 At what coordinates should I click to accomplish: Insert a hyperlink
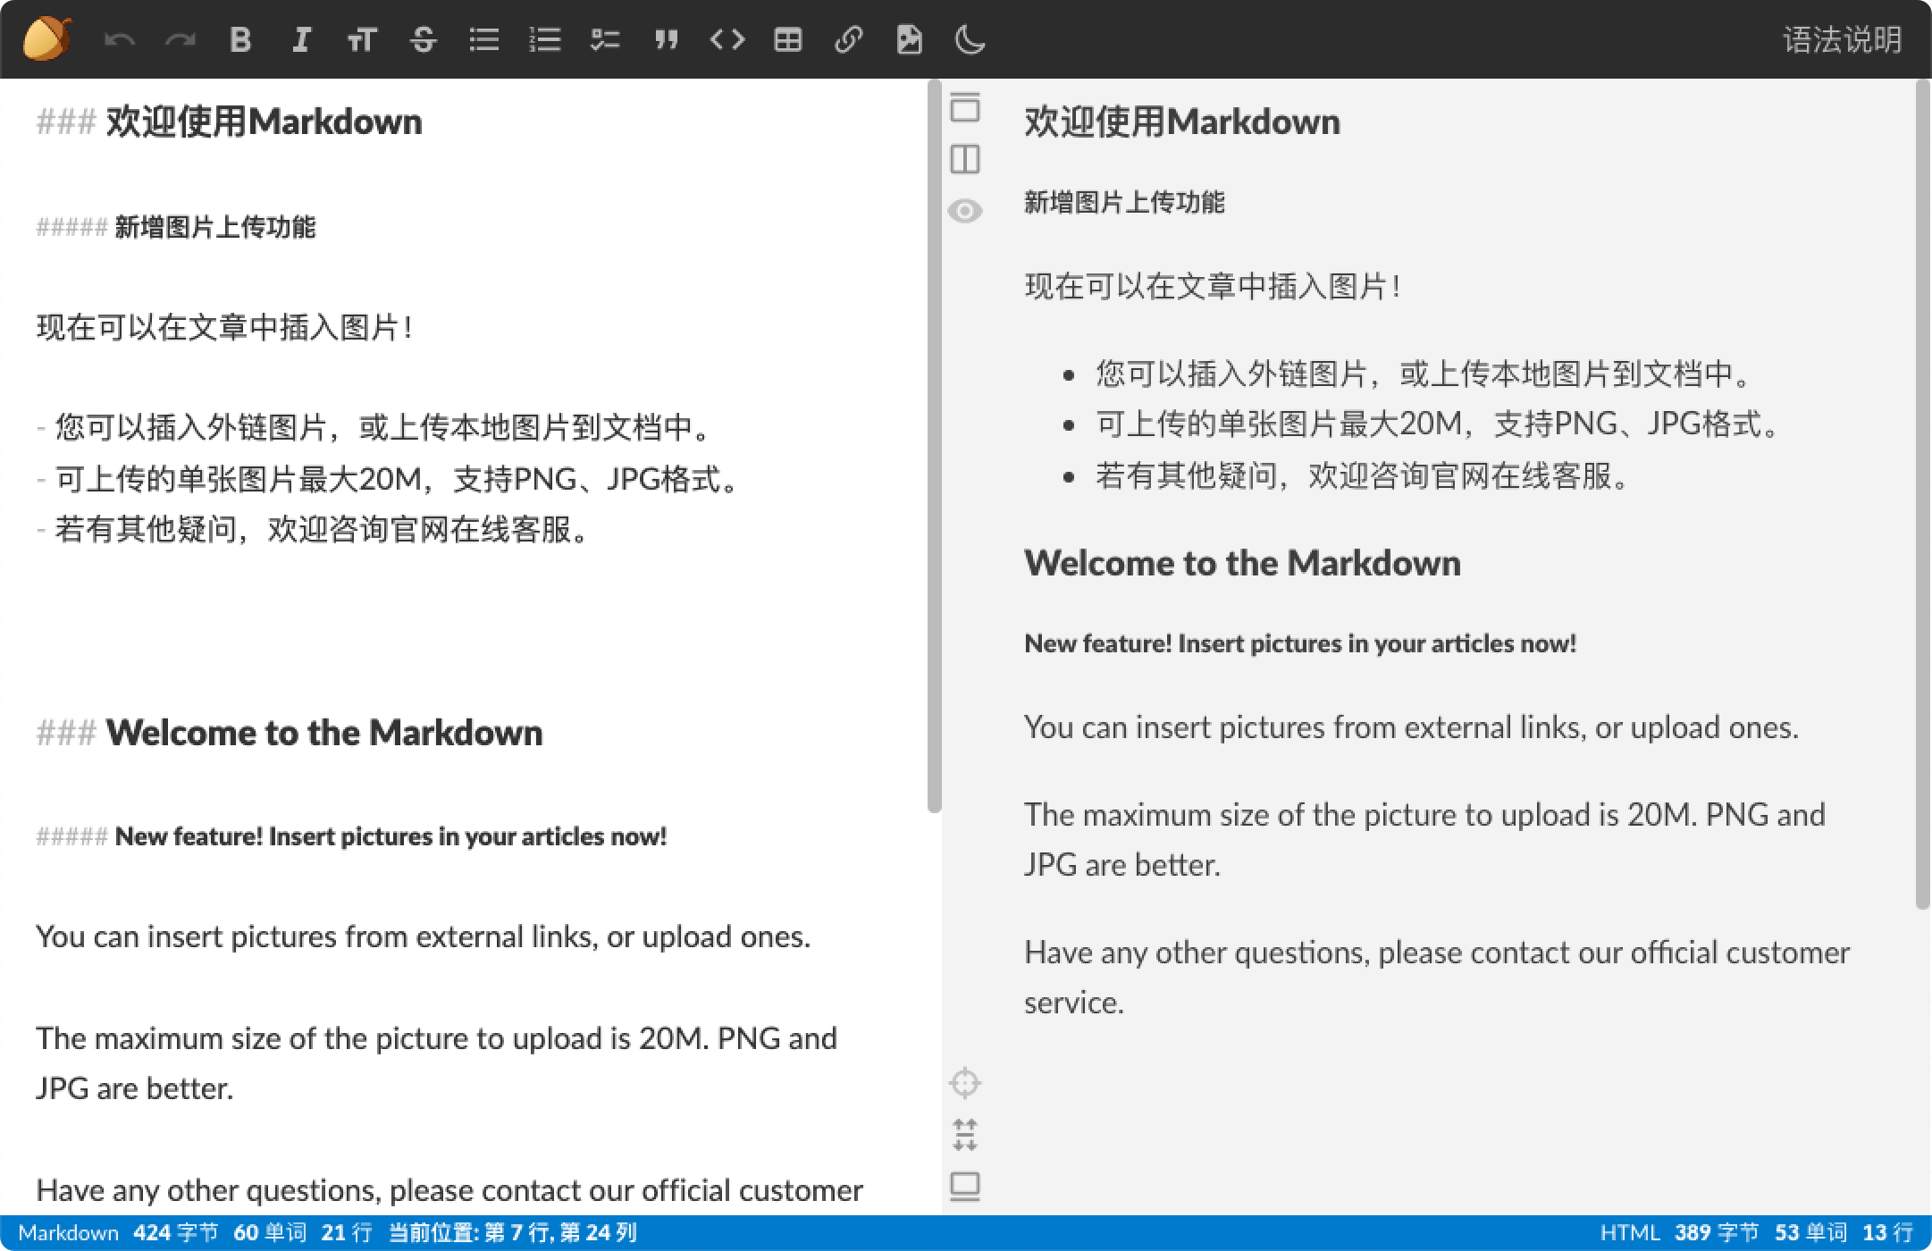(x=848, y=39)
